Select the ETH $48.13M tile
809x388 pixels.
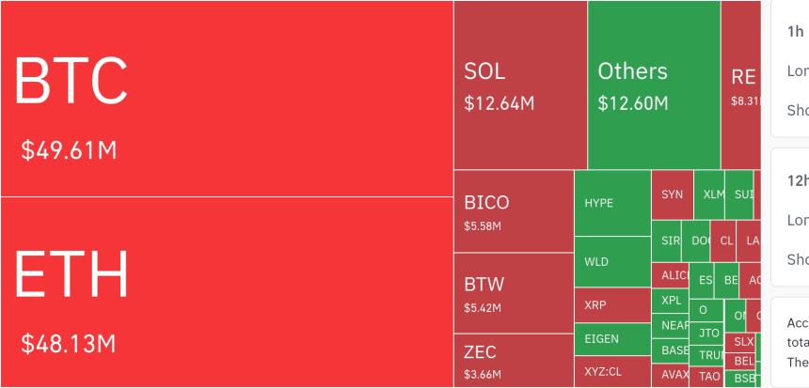[227, 292]
